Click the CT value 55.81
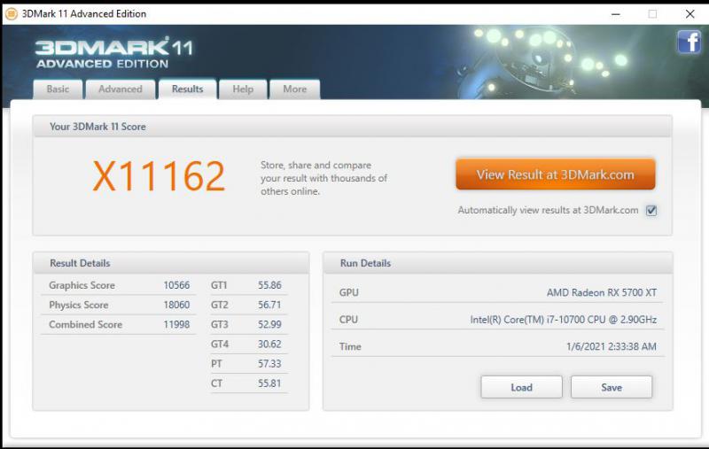 click(269, 383)
